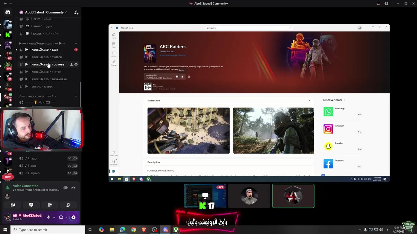Disconnect from voice with hang-up icon
The height and width of the screenshot is (234, 417).
click(73, 188)
